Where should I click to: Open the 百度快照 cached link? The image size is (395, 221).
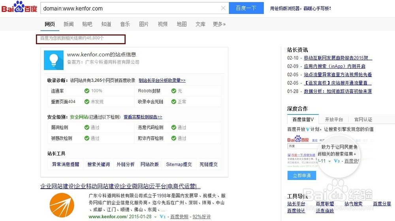[179, 217]
